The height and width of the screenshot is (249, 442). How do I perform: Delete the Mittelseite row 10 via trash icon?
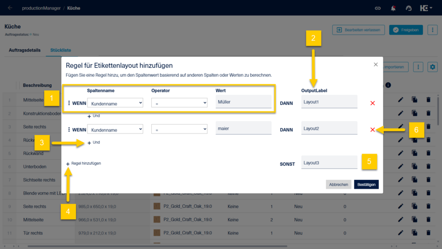[x=428, y=219]
